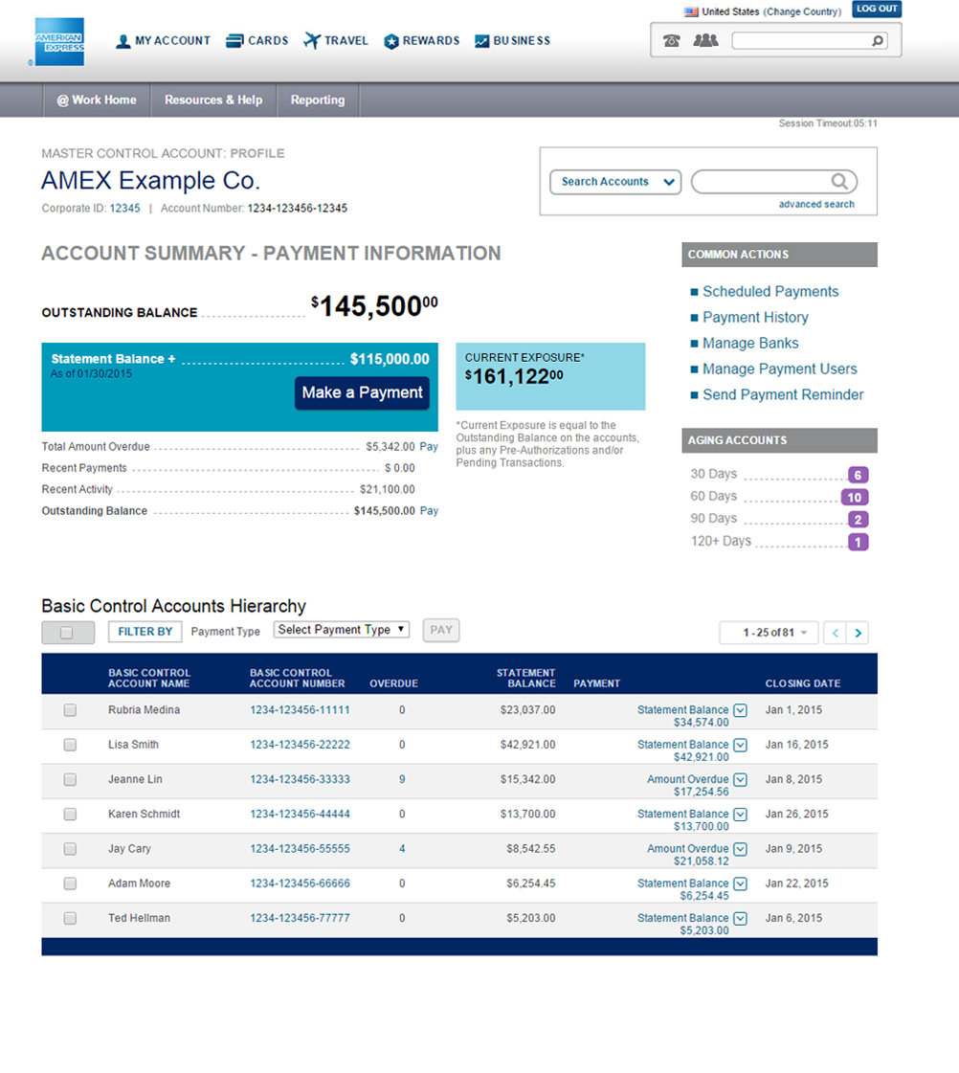Open the Scheduled Payments link
The height and width of the screenshot is (1073, 959).
pyautogui.click(x=770, y=292)
